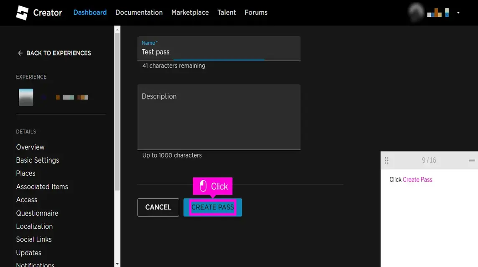Screen dimensions: 478x267
Task: Click the drag handle on the tutorial panel
Action: tap(386, 160)
